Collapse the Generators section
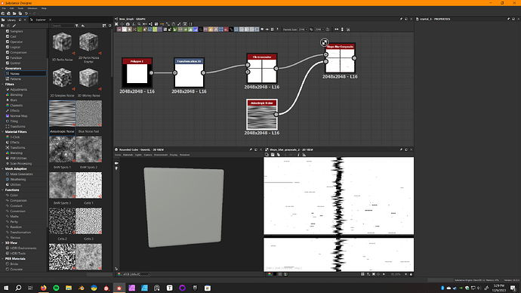This screenshot has width=521, height=293. (3, 69)
